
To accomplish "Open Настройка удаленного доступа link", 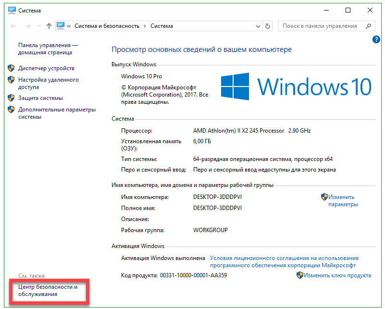I will click(49, 84).
